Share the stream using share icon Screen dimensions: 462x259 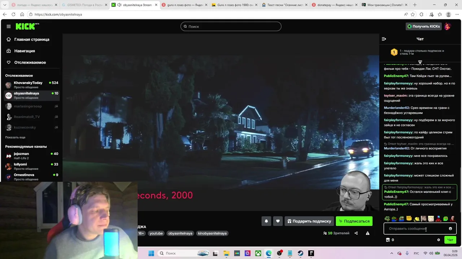click(356, 233)
